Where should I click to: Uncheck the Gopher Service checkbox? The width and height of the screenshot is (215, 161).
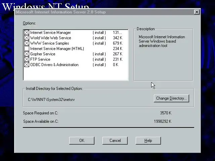click(x=27, y=54)
